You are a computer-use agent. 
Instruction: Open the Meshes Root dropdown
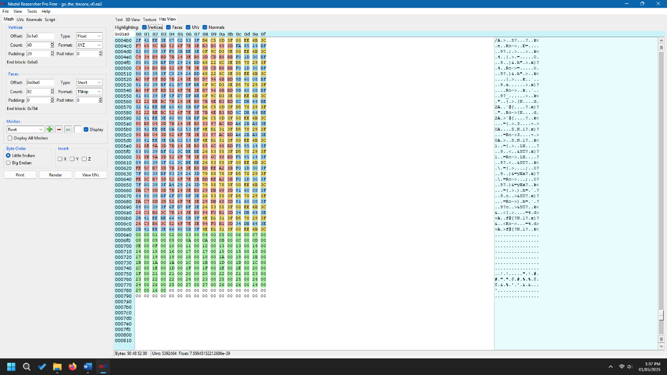click(26, 129)
